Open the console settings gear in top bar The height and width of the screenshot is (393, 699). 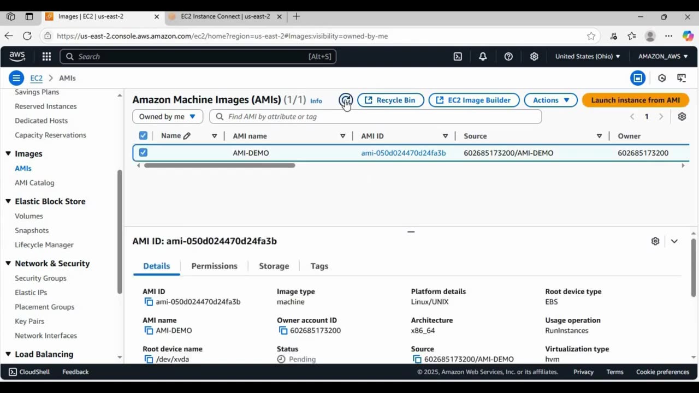point(534,56)
